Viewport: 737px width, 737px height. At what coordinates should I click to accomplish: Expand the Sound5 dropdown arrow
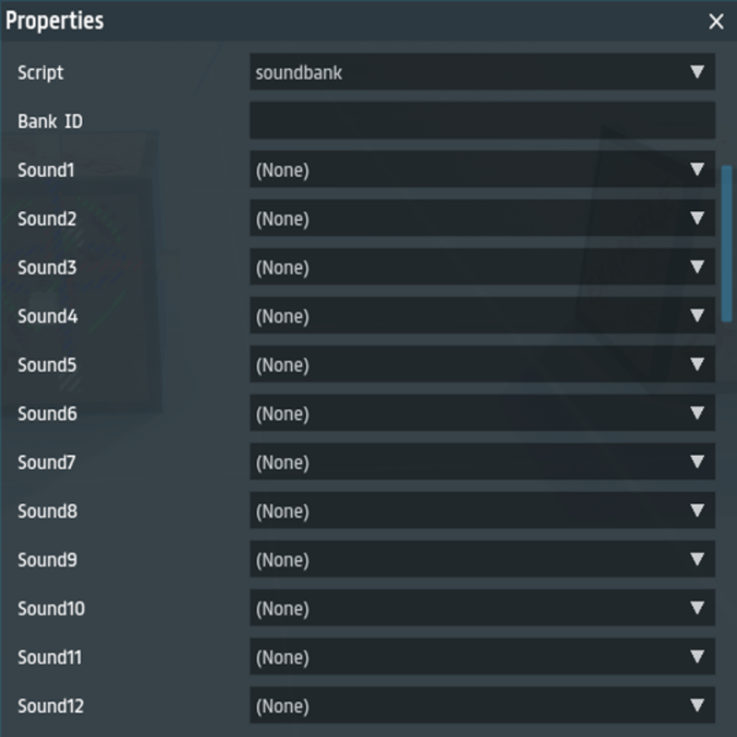coord(697,365)
